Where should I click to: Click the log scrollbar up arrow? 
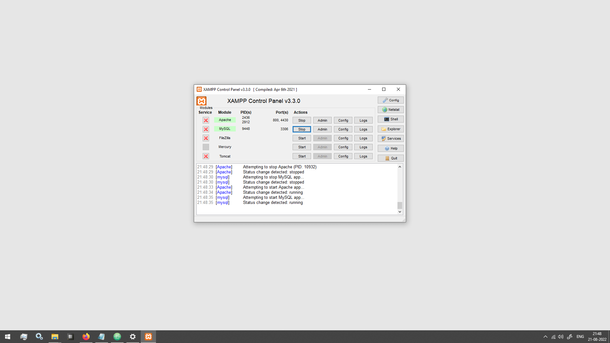[400, 167]
